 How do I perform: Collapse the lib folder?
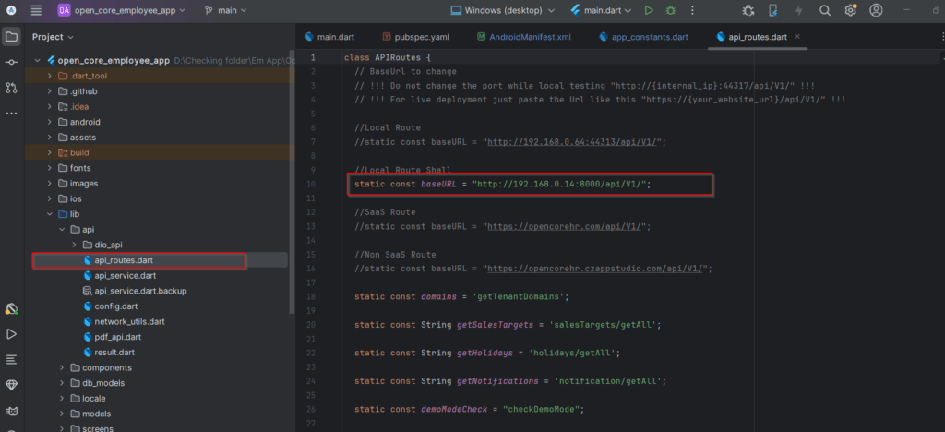point(50,214)
